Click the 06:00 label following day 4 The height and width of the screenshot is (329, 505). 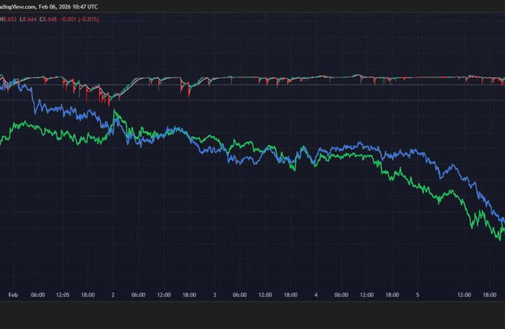[x=341, y=295]
